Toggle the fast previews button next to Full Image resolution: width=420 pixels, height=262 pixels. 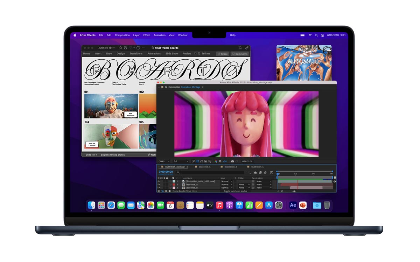tap(193, 161)
